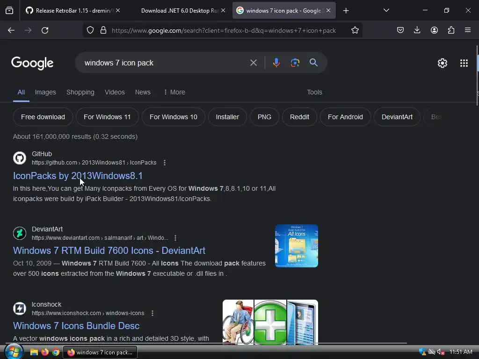Open the Downloads panel
The image size is (479, 359).
pyautogui.click(x=417, y=30)
